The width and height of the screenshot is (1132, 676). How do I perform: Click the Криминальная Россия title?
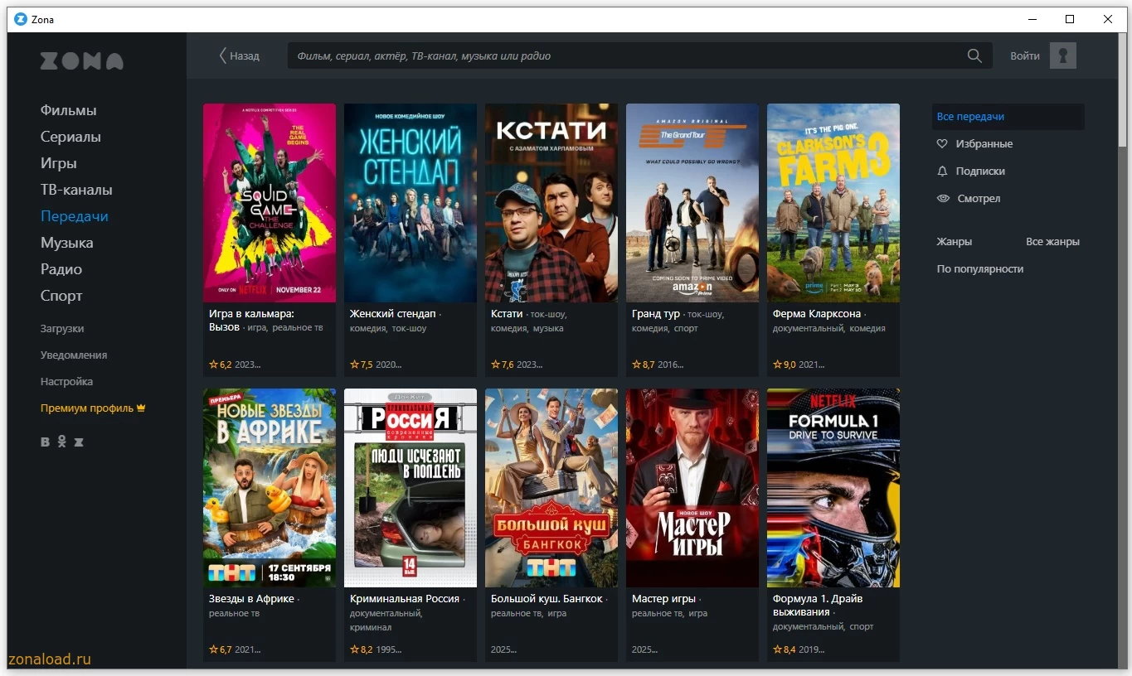405,599
